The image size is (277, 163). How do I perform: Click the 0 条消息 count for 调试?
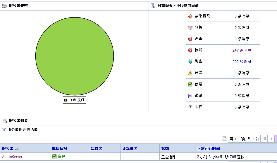click(x=242, y=96)
